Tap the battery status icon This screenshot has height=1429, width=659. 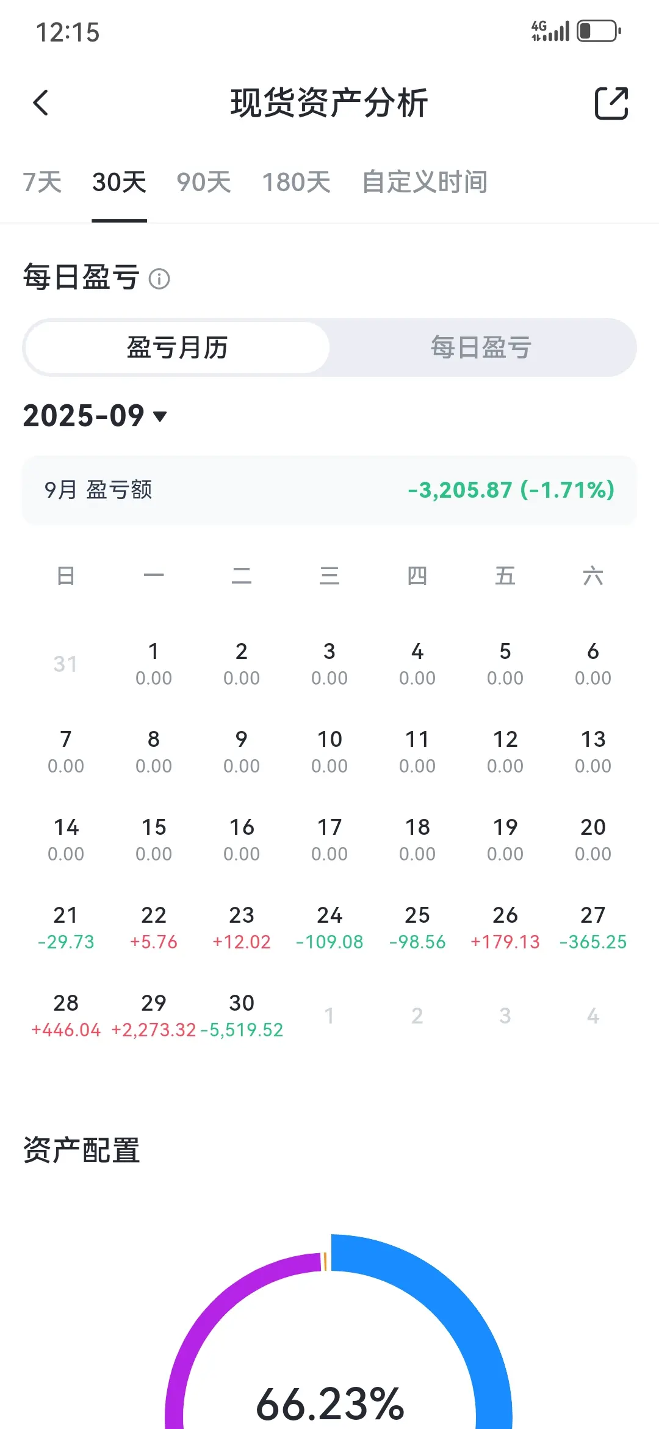coord(599,31)
